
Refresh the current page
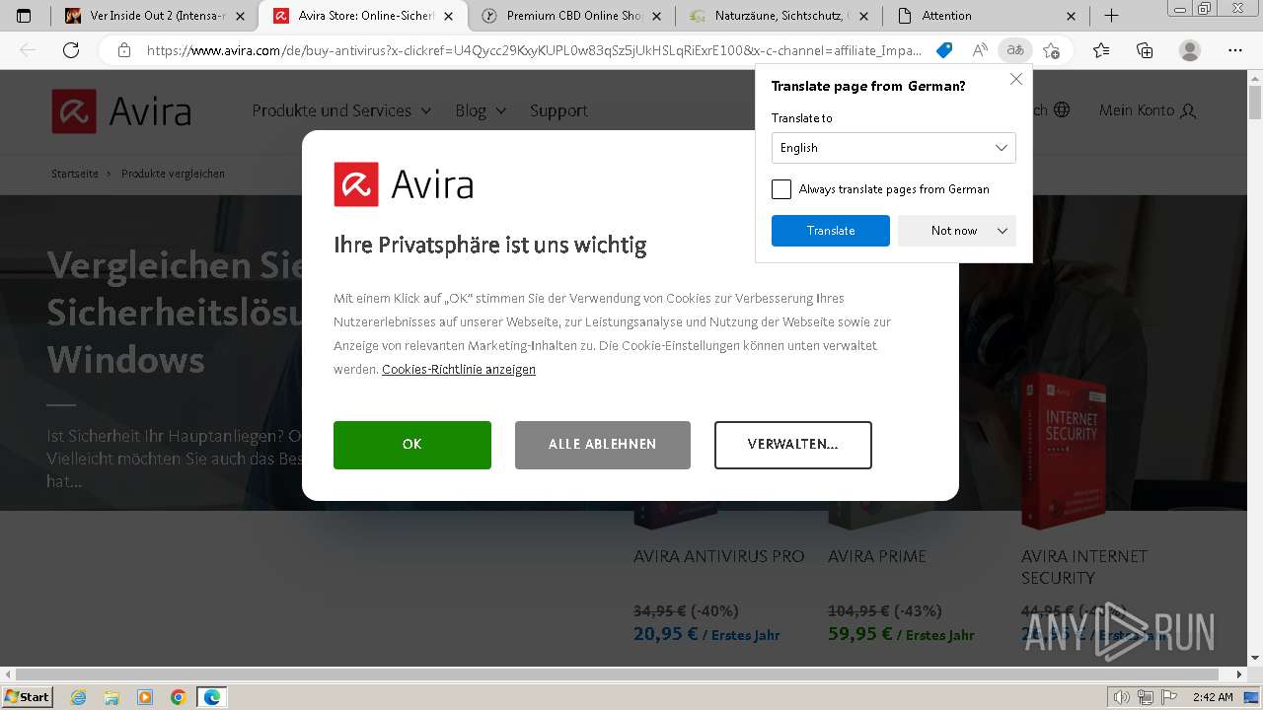click(71, 50)
